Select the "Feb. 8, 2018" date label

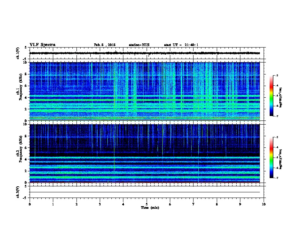point(105,45)
